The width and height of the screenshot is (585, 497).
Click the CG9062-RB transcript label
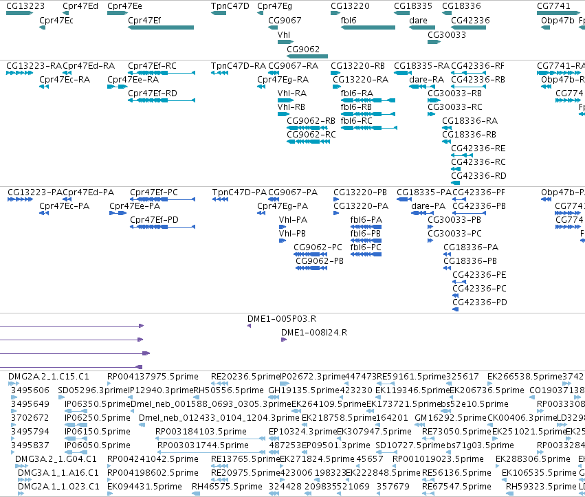tap(311, 121)
